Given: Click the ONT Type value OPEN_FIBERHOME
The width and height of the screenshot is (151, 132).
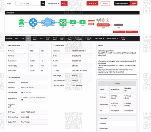Looking at the screenshot, I should pos(28,112).
